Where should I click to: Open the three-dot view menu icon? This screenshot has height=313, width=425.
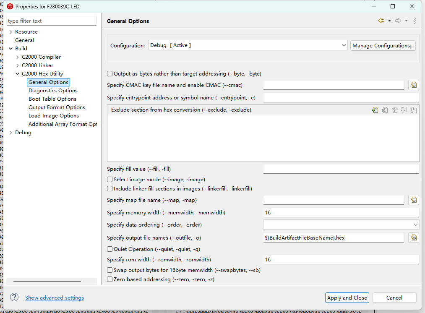[415, 21]
